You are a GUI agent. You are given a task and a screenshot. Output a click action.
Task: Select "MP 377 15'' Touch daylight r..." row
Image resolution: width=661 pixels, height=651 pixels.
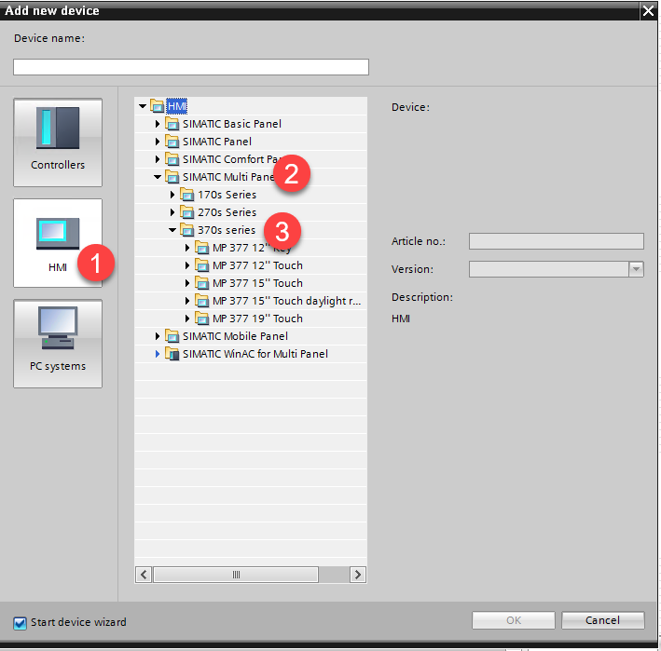pos(251,301)
